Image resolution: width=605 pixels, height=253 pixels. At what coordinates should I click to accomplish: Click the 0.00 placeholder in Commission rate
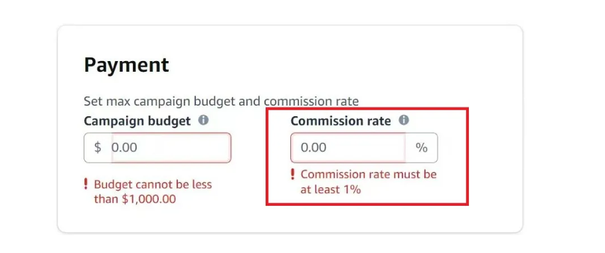click(x=313, y=147)
